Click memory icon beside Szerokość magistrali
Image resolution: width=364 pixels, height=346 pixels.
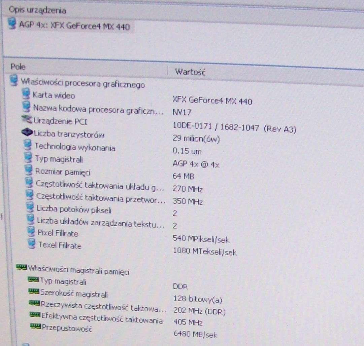click(34, 291)
